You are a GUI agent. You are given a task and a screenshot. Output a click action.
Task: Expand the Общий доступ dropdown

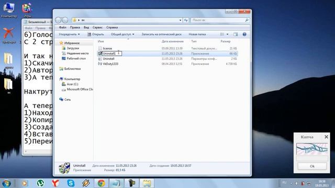point(122,34)
